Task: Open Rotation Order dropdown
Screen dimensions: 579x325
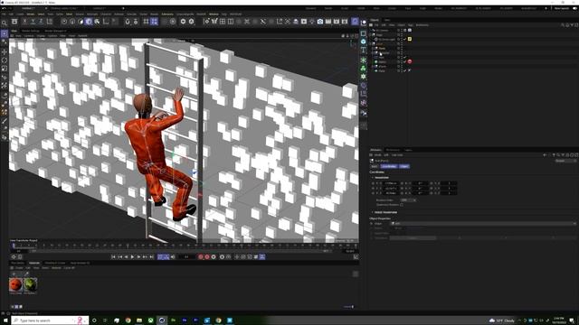Action: pos(408,200)
